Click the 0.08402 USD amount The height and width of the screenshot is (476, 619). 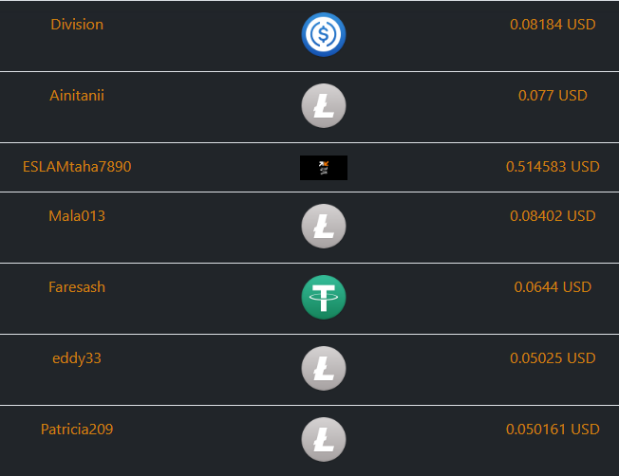click(553, 216)
